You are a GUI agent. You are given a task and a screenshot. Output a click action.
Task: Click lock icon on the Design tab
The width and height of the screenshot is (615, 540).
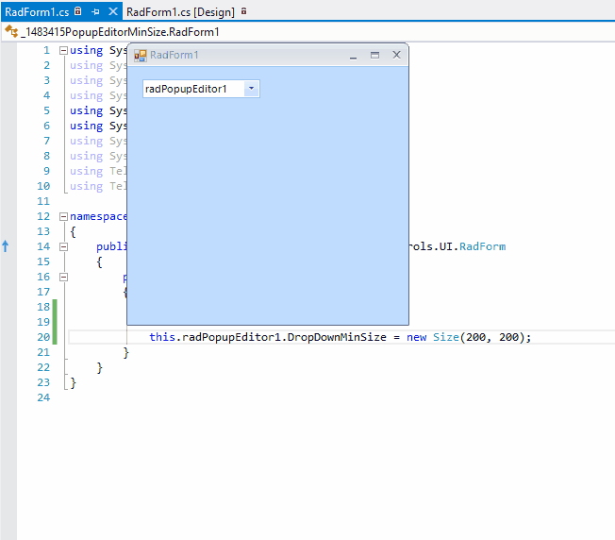(244, 11)
